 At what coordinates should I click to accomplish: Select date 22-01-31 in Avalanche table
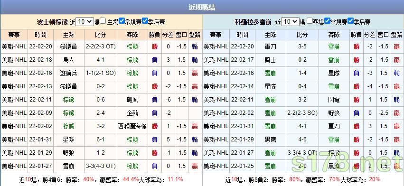click(x=243, y=126)
